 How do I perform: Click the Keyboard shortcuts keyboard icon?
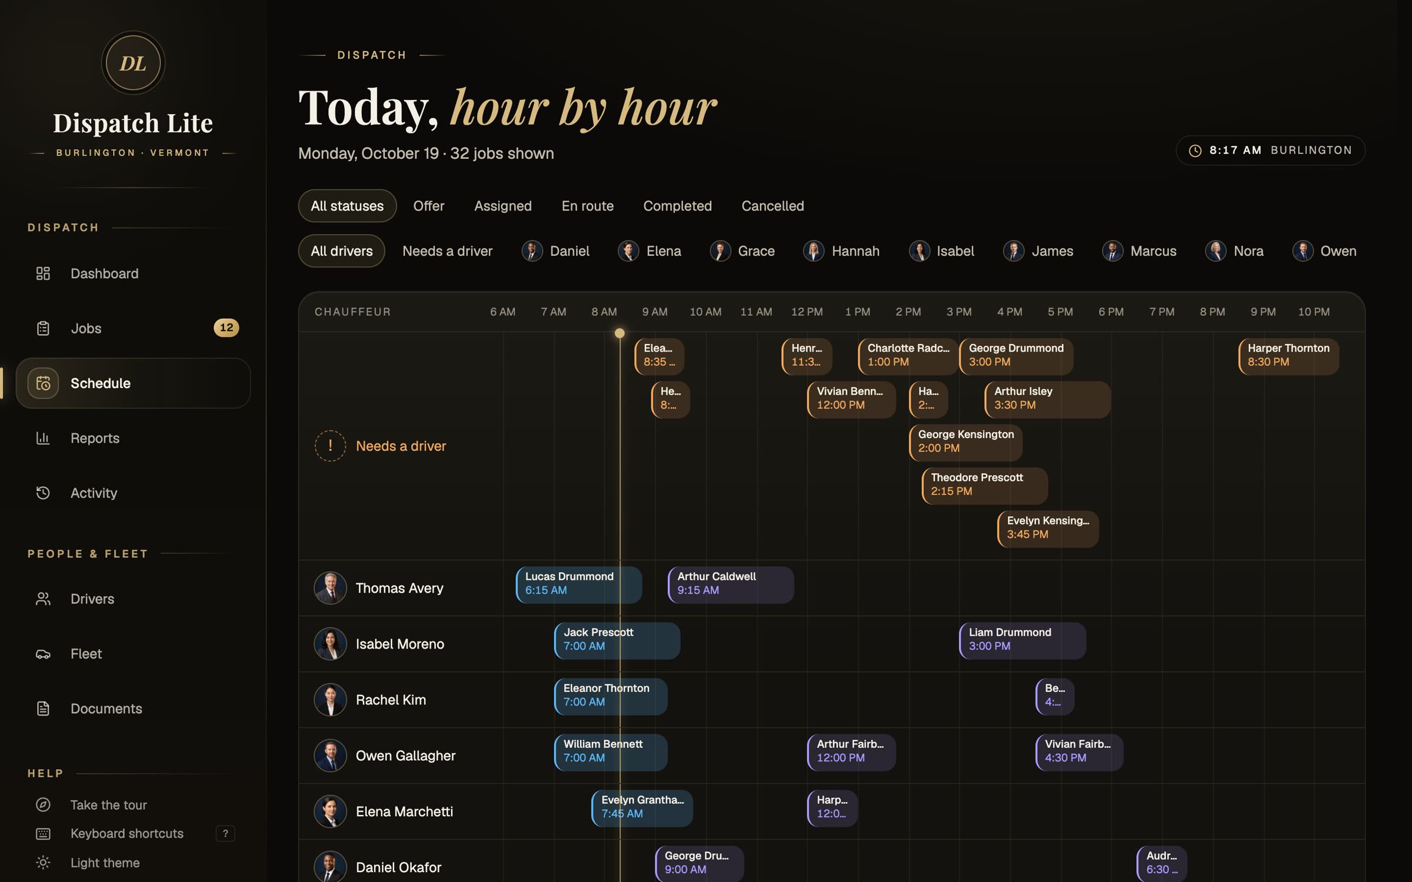tap(43, 834)
